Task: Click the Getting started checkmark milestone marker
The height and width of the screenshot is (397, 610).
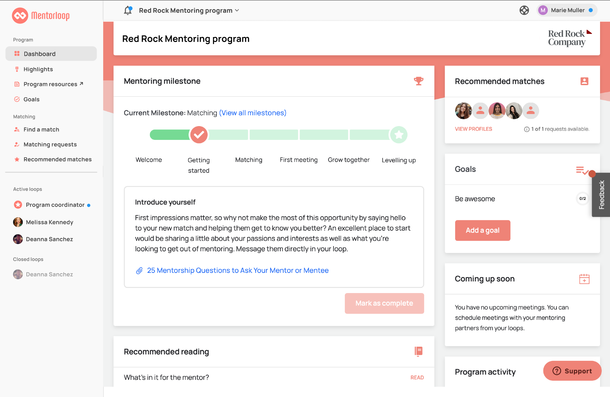Action: tap(199, 135)
